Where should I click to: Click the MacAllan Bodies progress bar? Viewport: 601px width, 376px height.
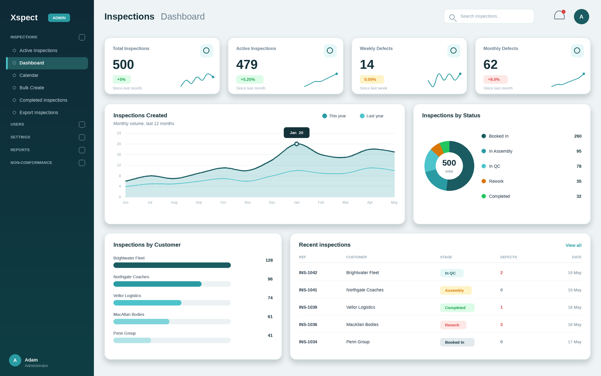point(172,321)
